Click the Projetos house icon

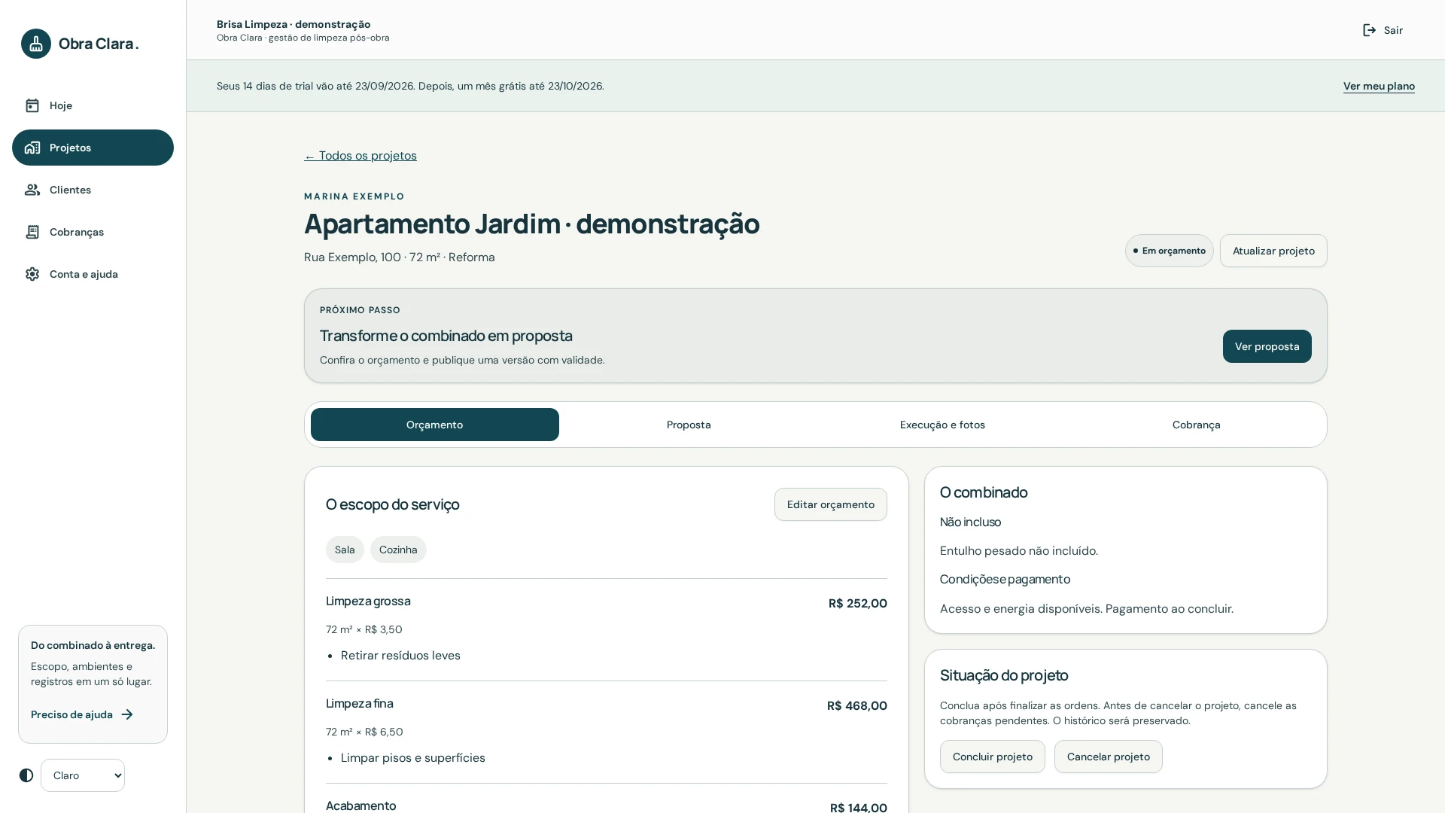[x=32, y=148]
